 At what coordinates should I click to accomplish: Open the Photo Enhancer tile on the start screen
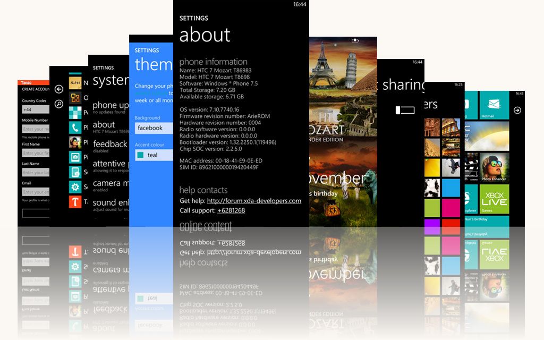pos(494,167)
